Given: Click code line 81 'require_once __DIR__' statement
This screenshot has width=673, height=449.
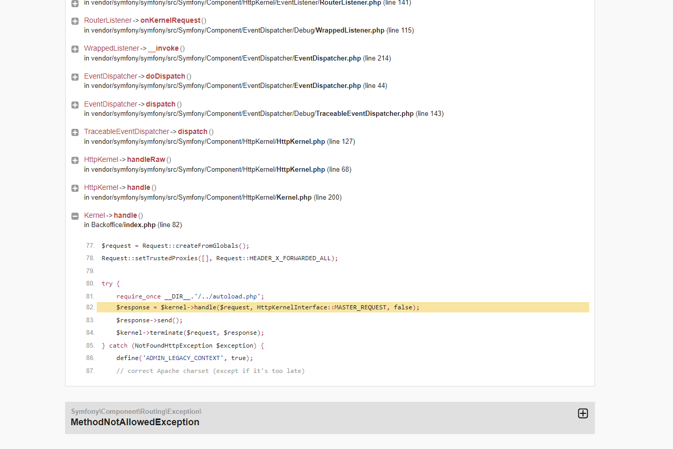Looking at the screenshot, I should click(190, 296).
